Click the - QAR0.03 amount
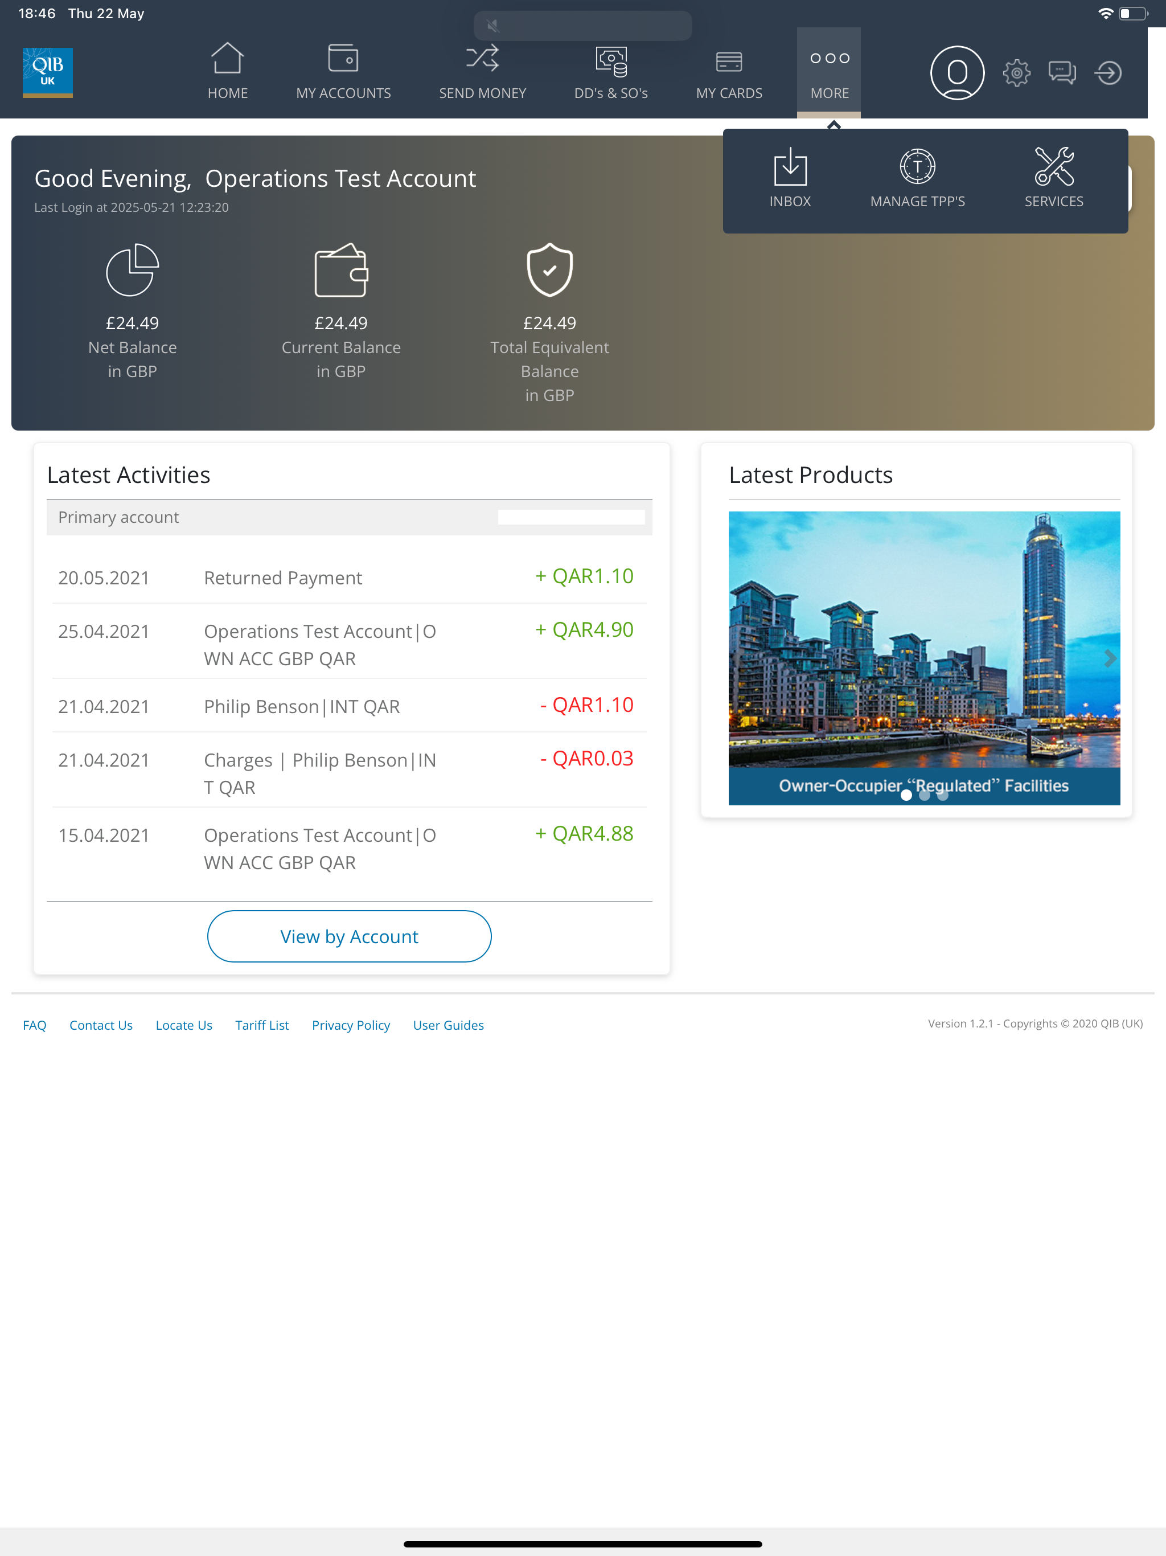This screenshot has width=1166, height=1556. click(586, 758)
